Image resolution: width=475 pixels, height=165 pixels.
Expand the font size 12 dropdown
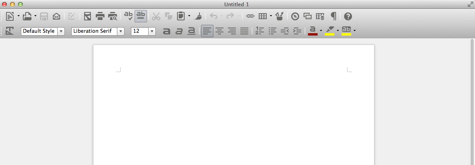click(152, 31)
